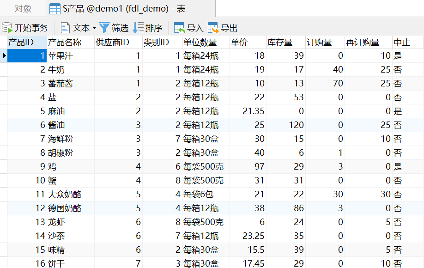Click the table icon on the S产品 tab
The height and width of the screenshot is (268, 424).
click(55, 9)
